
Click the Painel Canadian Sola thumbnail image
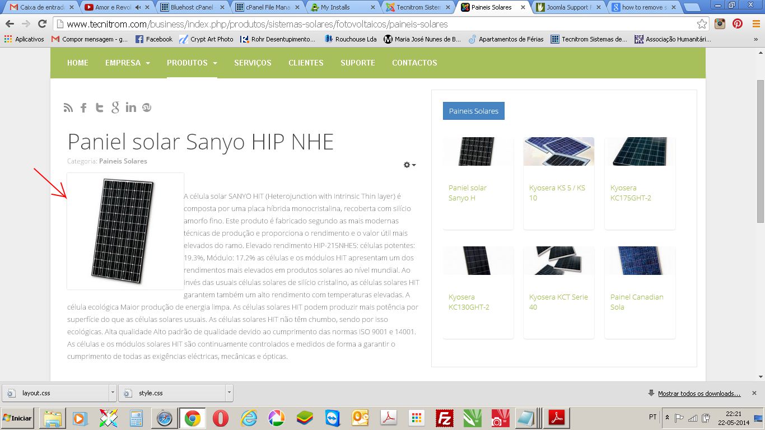coord(640,260)
